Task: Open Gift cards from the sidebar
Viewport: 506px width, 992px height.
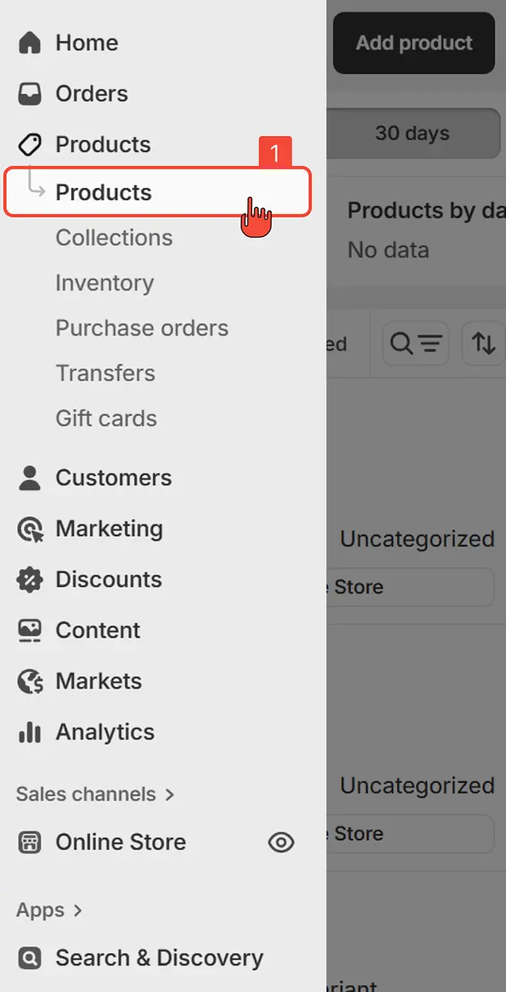Action: tap(106, 418)
